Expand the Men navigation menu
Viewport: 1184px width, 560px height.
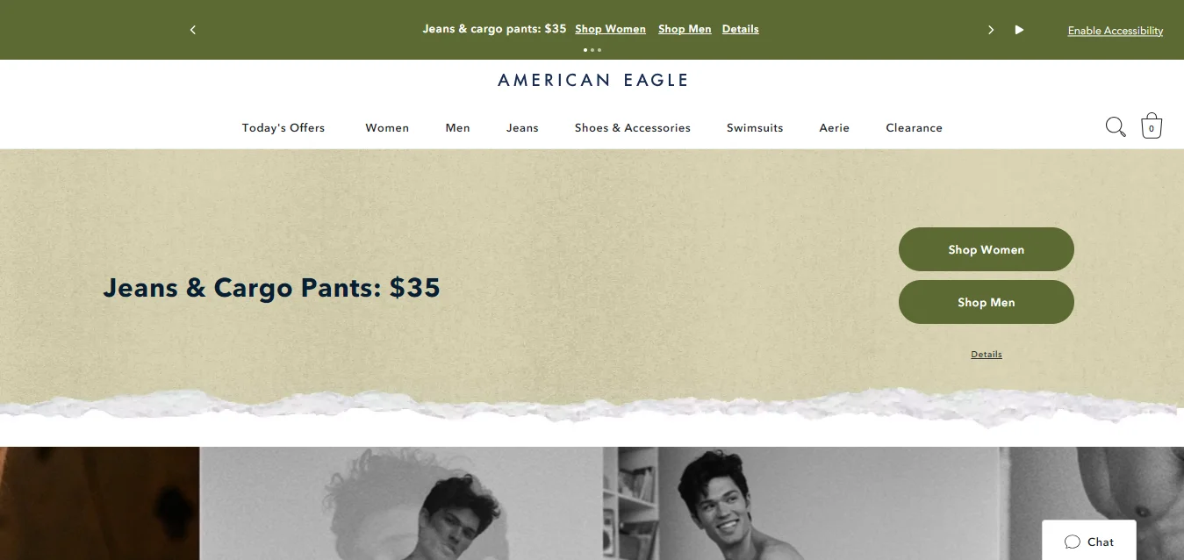click(457, 128)
